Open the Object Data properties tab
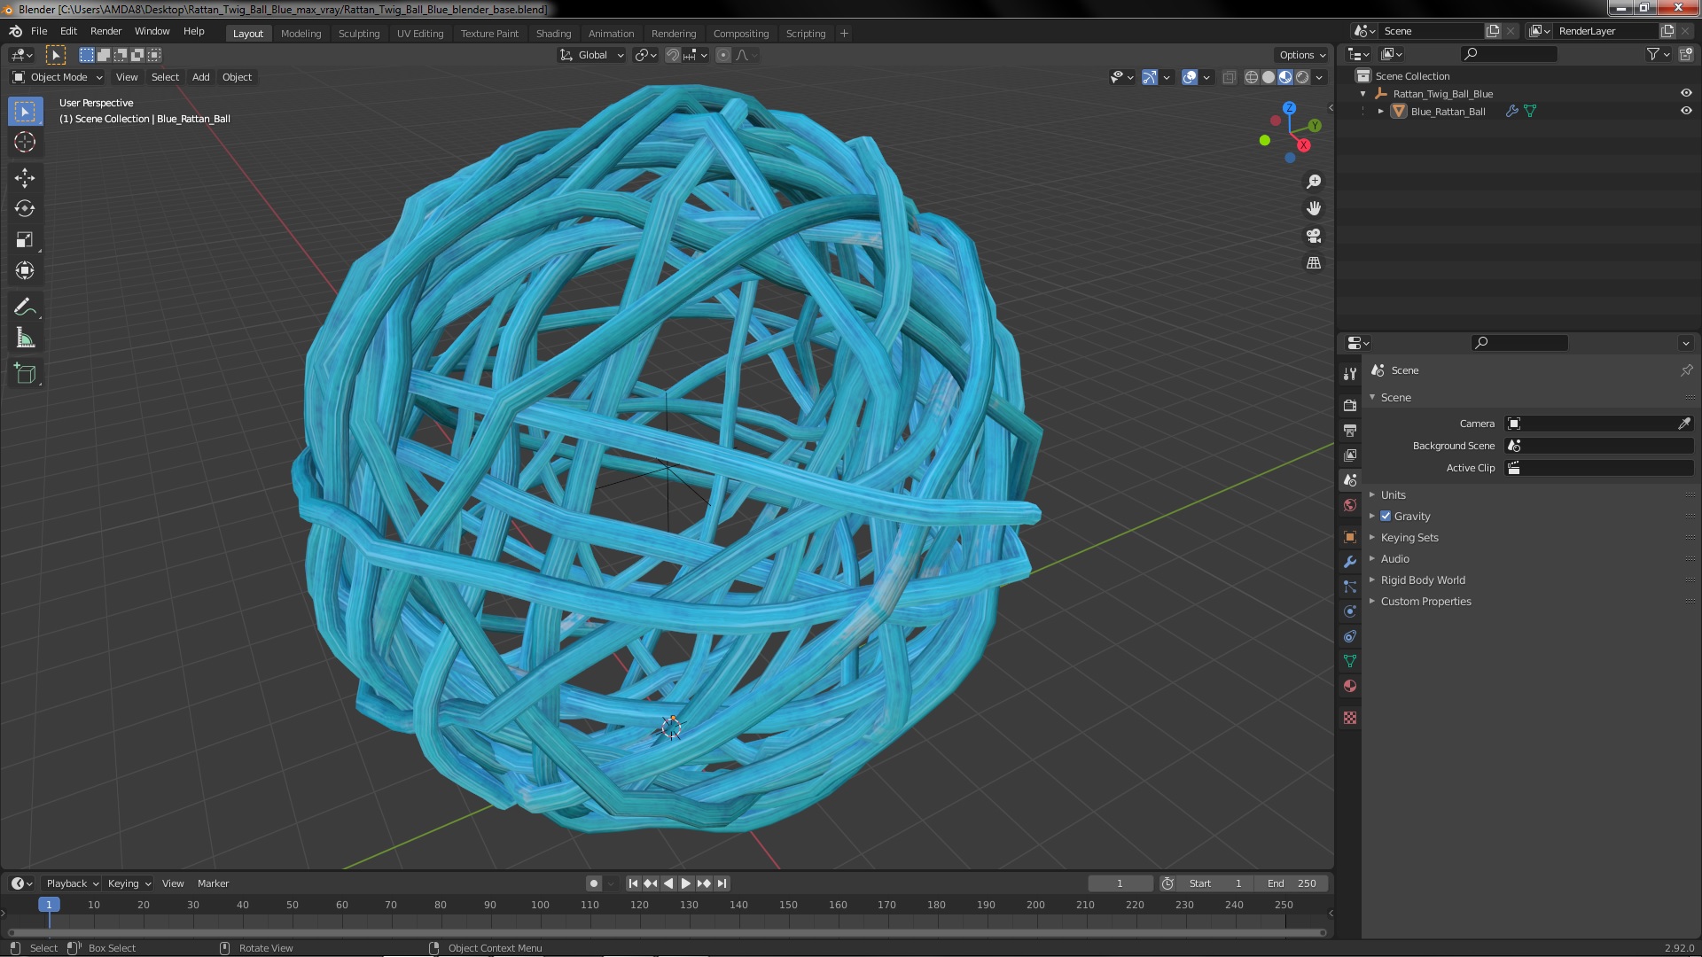The height and width of the screenshot is (957, 1702). tap(1350, 661)
